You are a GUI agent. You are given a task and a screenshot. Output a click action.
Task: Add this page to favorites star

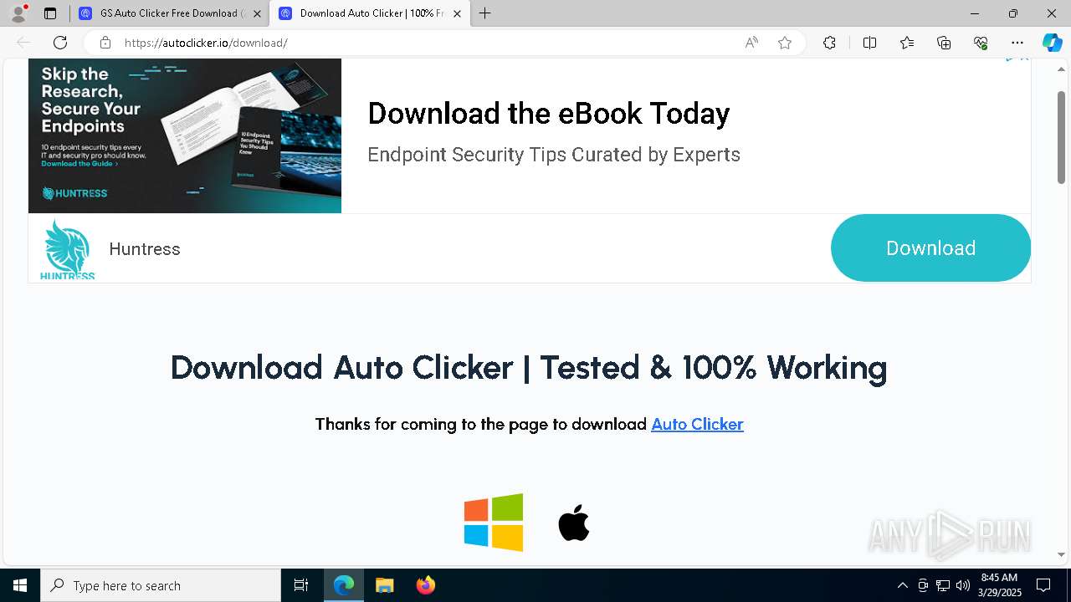[785, 43]
